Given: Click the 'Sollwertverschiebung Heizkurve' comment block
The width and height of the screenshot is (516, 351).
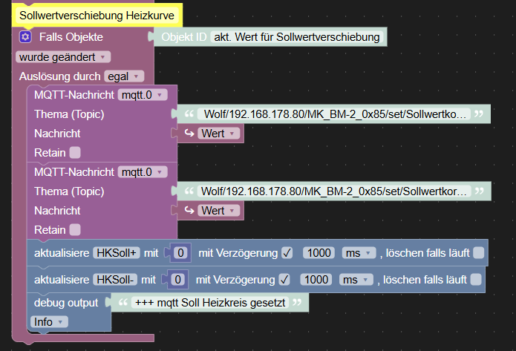Looking at the screenshot, I should [97, 16].
